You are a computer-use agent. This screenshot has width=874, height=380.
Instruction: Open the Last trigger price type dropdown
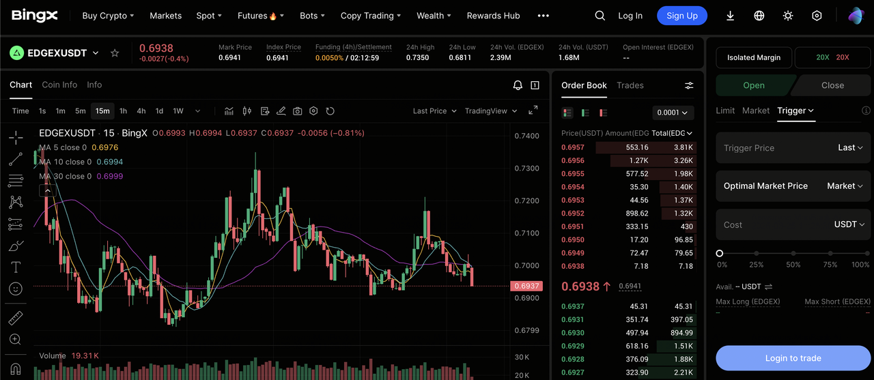850,148
